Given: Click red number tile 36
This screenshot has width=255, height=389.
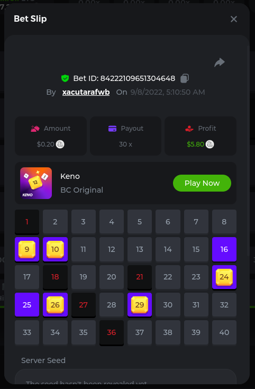Looking at the screenshot, I should (x=112, y=332).
